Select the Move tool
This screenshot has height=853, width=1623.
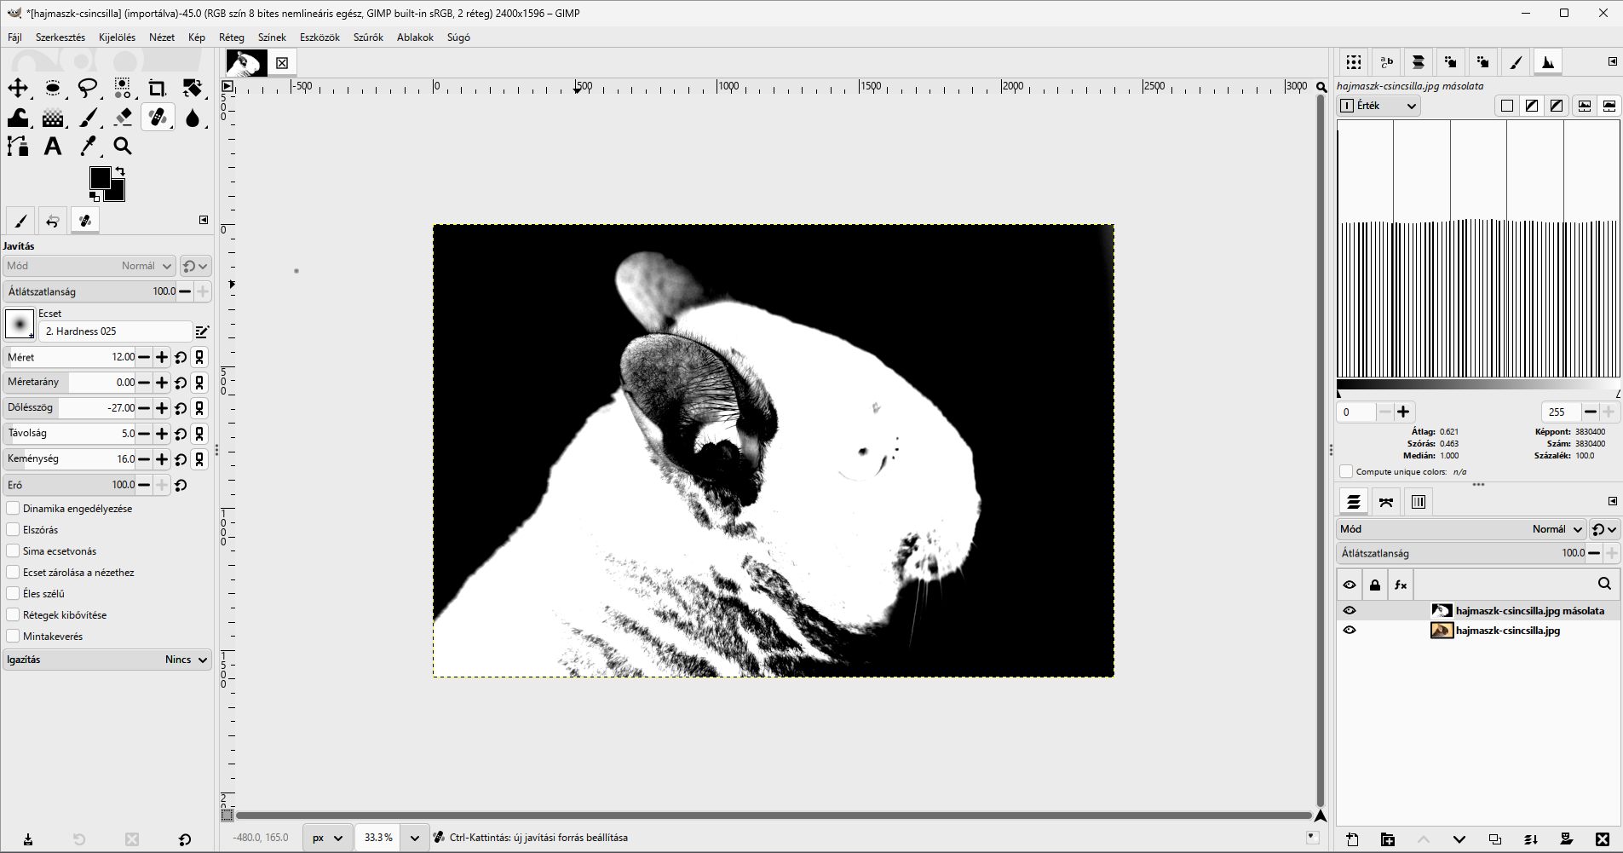point(18,88)
